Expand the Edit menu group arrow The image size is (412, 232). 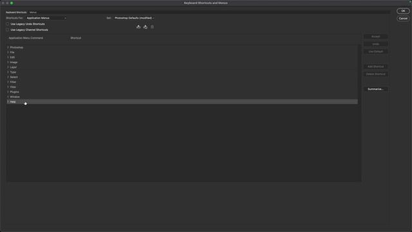[x=8, y=57]
